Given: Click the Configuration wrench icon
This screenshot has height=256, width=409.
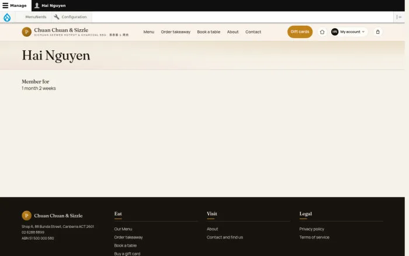Looking at the screenshot, I should (x=56, y=17).
